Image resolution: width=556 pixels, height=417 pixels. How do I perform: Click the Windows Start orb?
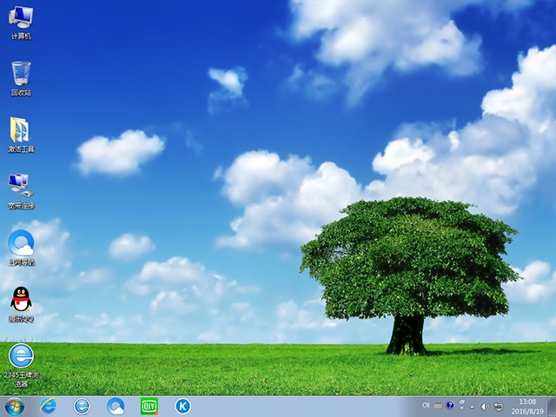[x=14, y=406]
